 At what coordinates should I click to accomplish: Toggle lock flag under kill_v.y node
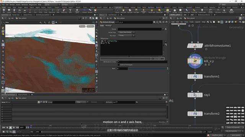(206, 64)
